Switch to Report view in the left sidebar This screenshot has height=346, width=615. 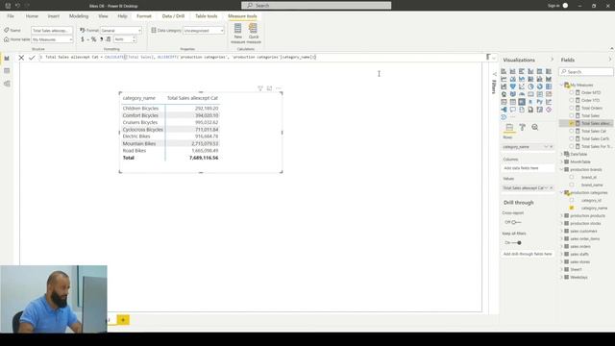[7, 58]
